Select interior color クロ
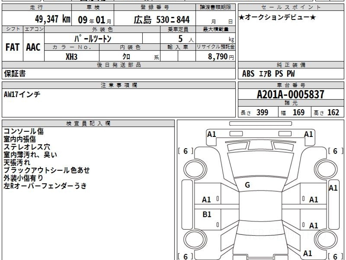Screen dimensions: 346x260 pyautogui.click(x=126, y=57)
